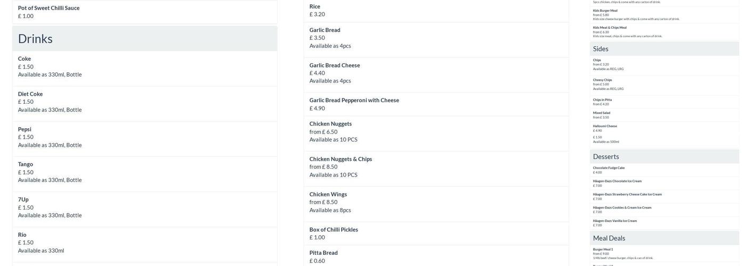Screen dimensions: 746x266
Task: Choose Garlic Bread Cheese item
Action: (x=335, y=65)
